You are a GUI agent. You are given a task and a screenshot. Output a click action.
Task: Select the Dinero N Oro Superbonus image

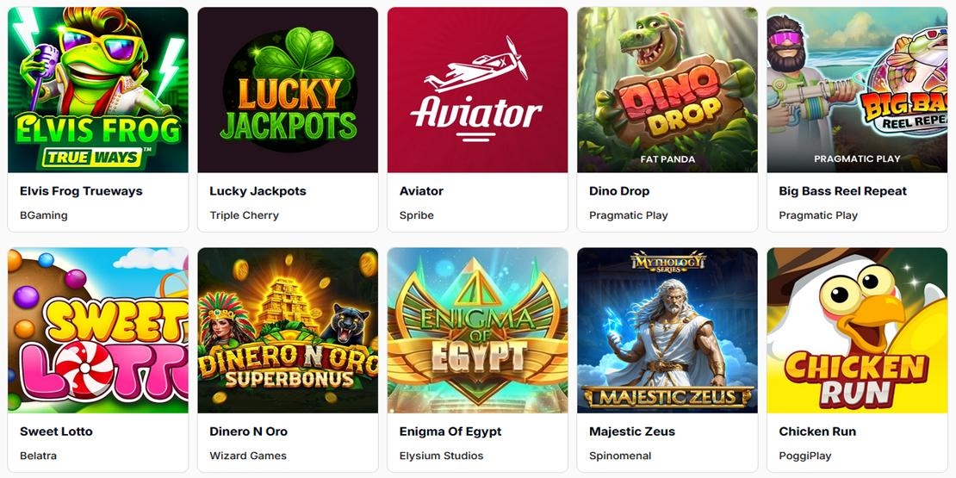tap(288, 331)
